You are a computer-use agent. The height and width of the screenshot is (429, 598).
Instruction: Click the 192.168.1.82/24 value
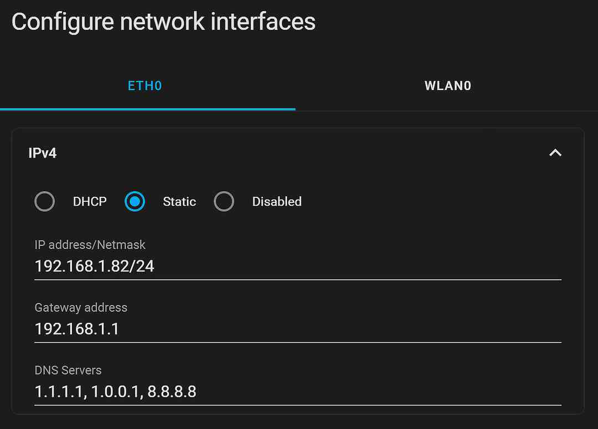(94, 266)
